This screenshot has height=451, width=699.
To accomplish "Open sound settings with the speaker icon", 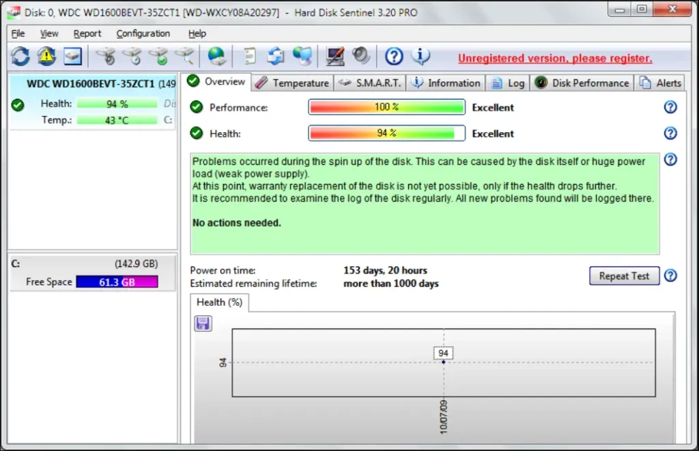I will pos(361,56).
